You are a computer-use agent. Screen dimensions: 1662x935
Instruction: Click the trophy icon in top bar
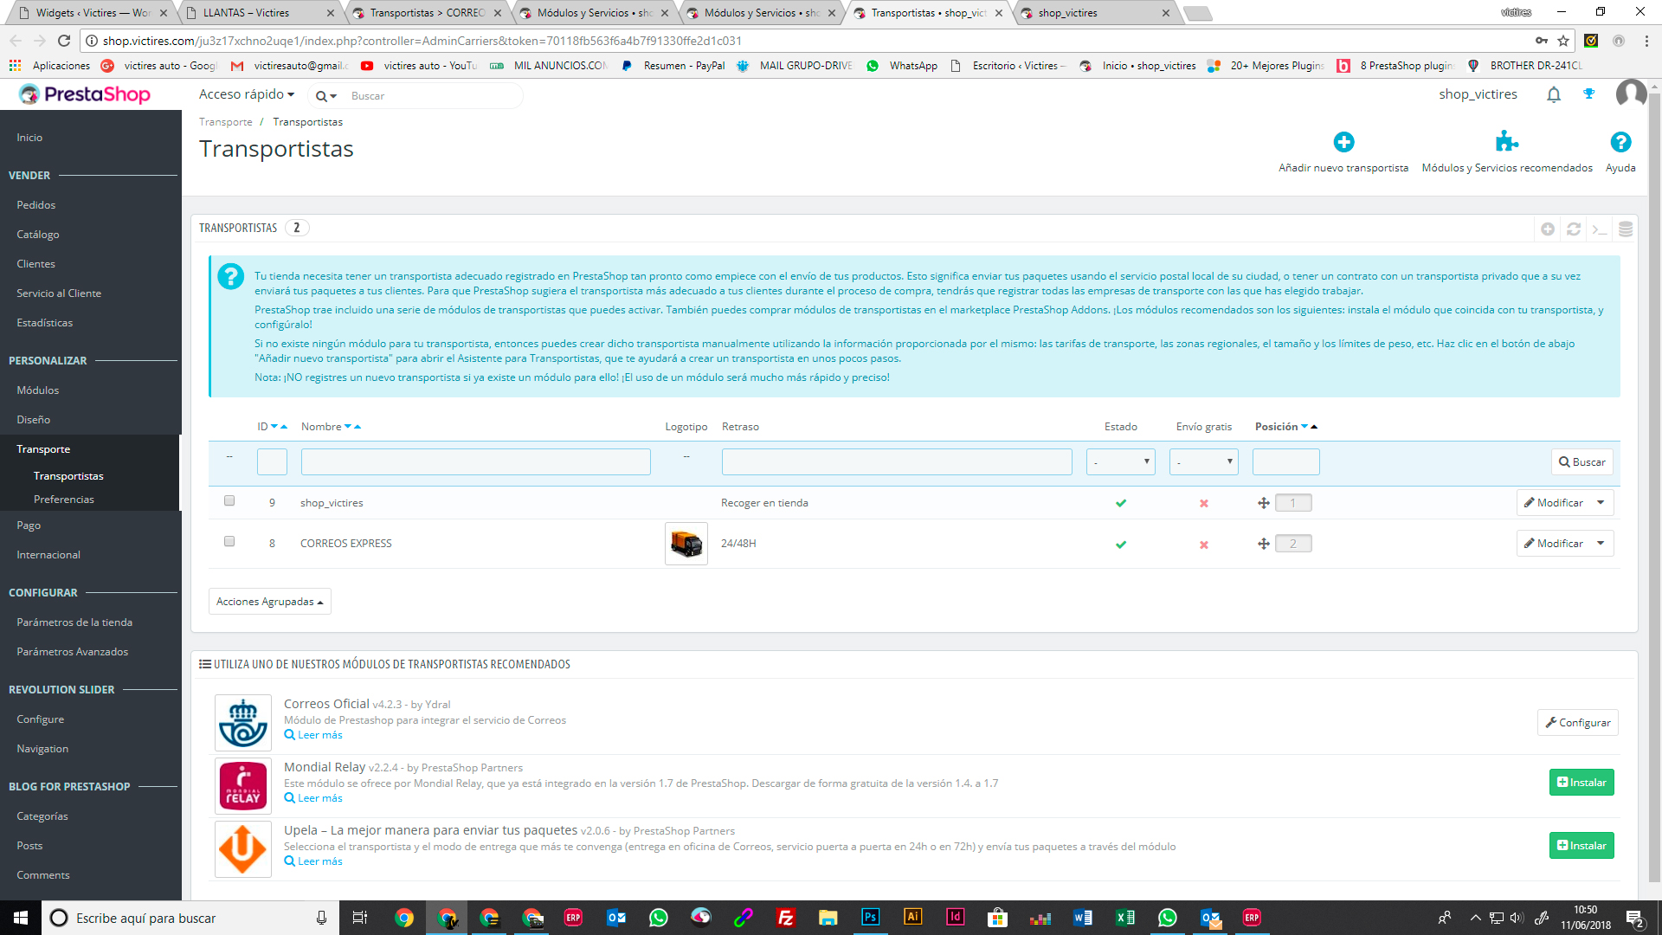click(1588, 94)
